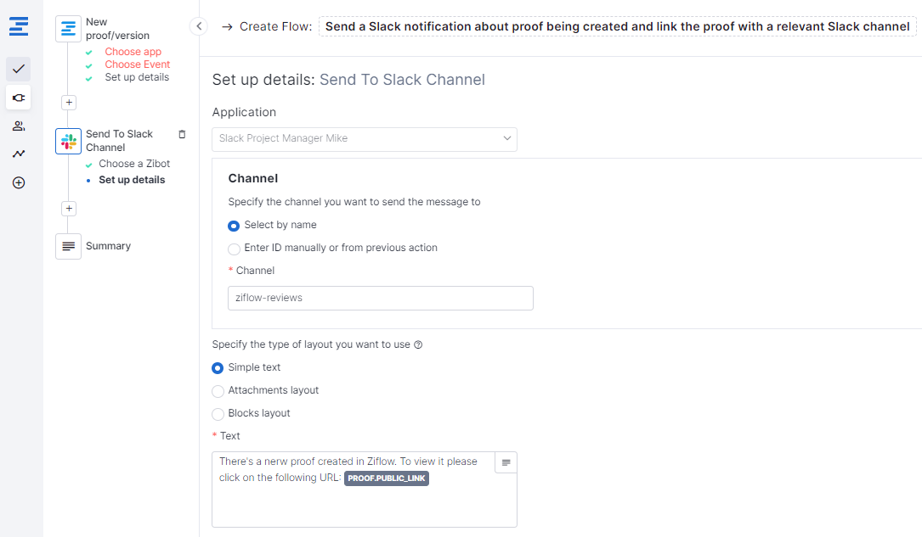Select the 'Select by name' radio option

(x=235, y=226)
